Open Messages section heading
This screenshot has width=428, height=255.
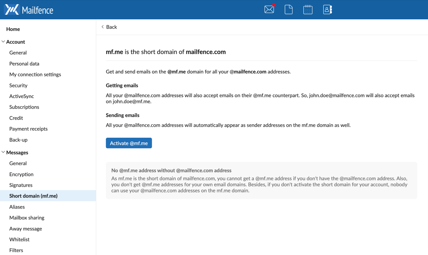17,153
